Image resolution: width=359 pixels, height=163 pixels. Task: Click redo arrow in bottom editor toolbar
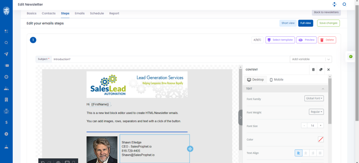50,162
